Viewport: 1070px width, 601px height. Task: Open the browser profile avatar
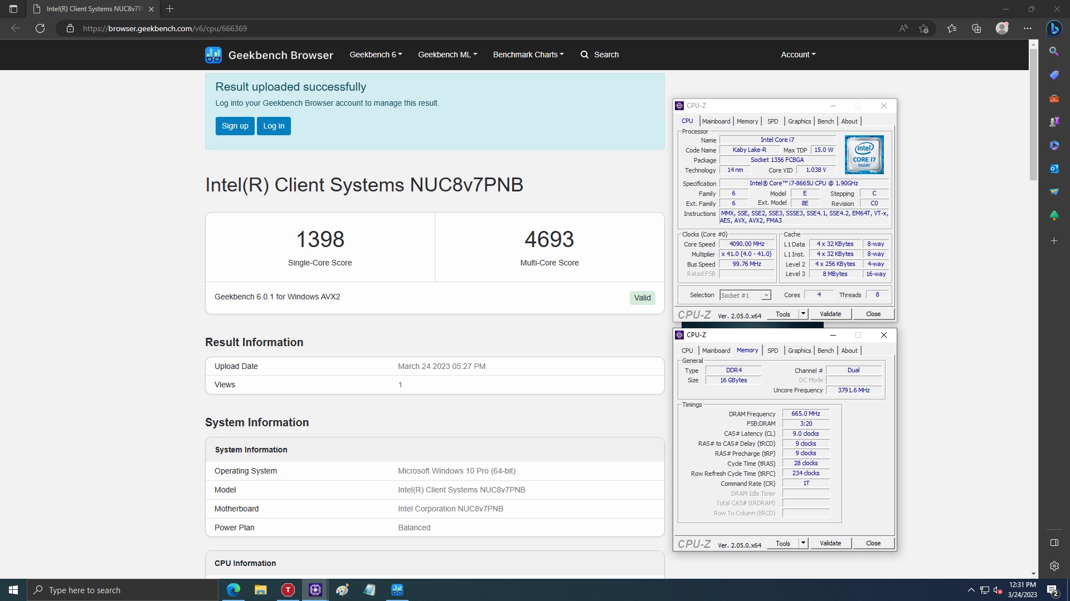tap(1002, 28)
